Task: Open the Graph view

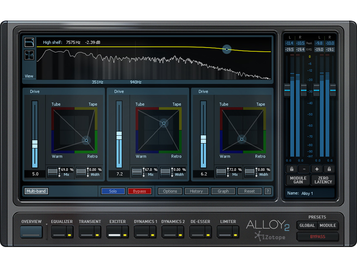Action: (x=223, y=191)
